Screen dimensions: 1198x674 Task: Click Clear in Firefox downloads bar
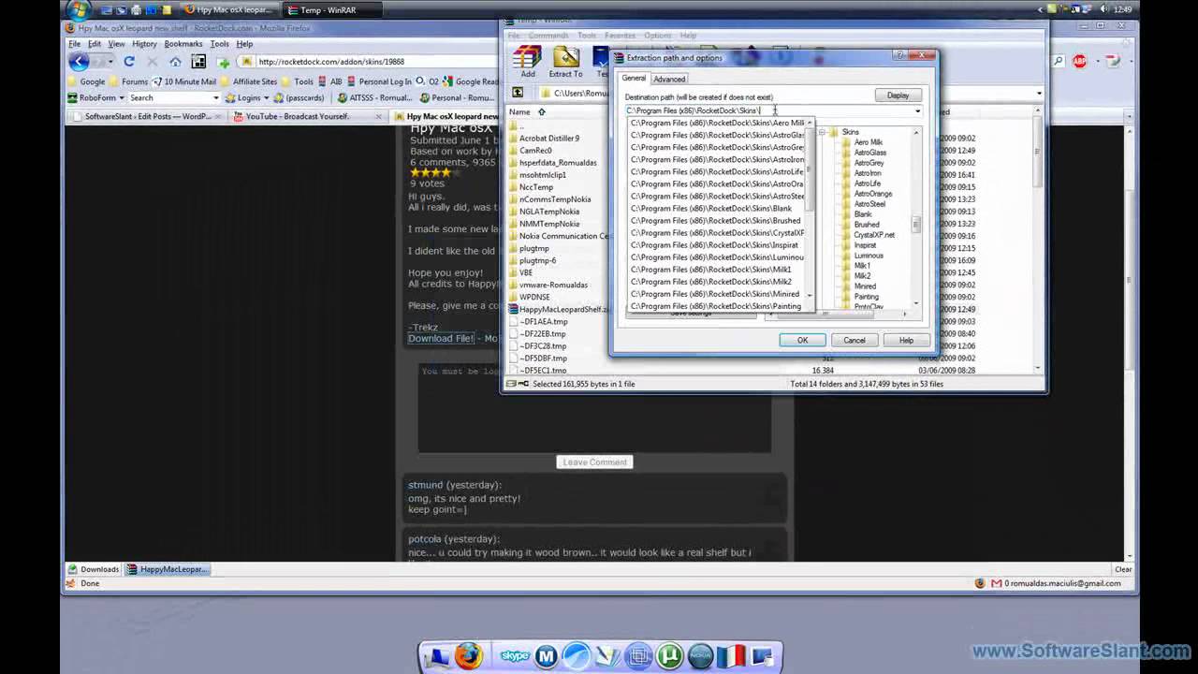1123,569
